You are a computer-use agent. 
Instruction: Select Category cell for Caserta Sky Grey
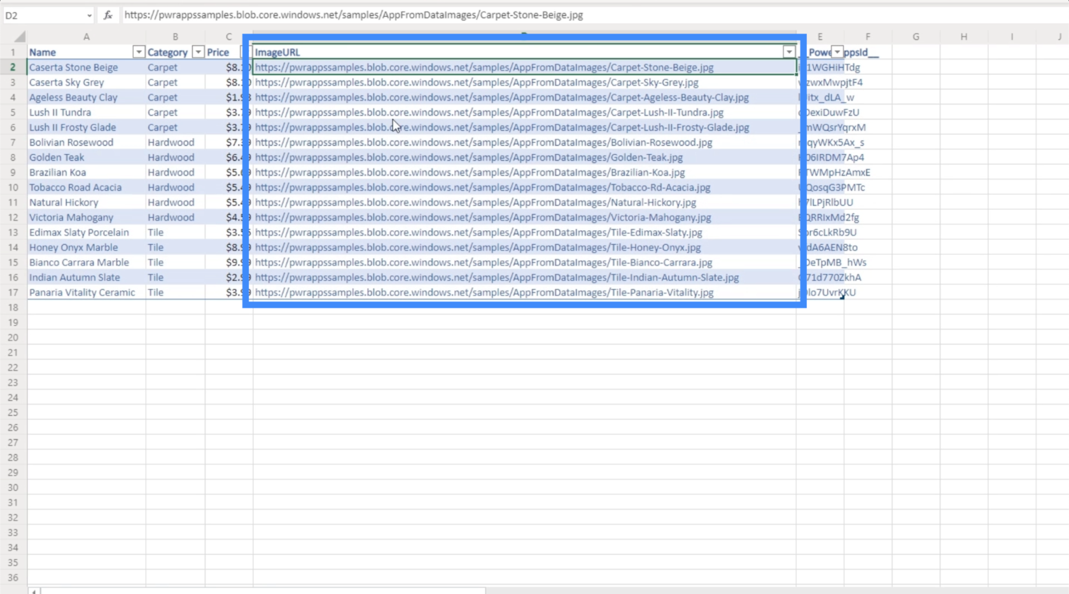pyautogui.click(x=176, y=83)
